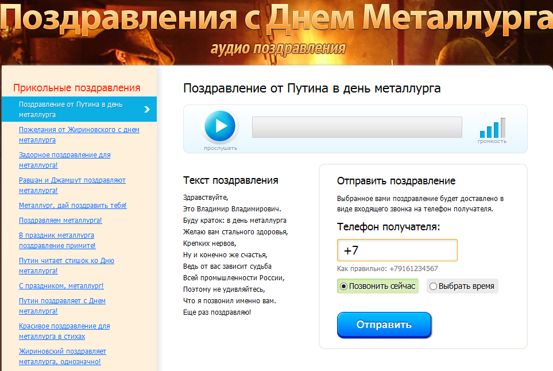Adjust the volume bars indicator
Image resolution: width=553 pixels, height=371 pixels.
pyautogui.click(x=493, y=127)
